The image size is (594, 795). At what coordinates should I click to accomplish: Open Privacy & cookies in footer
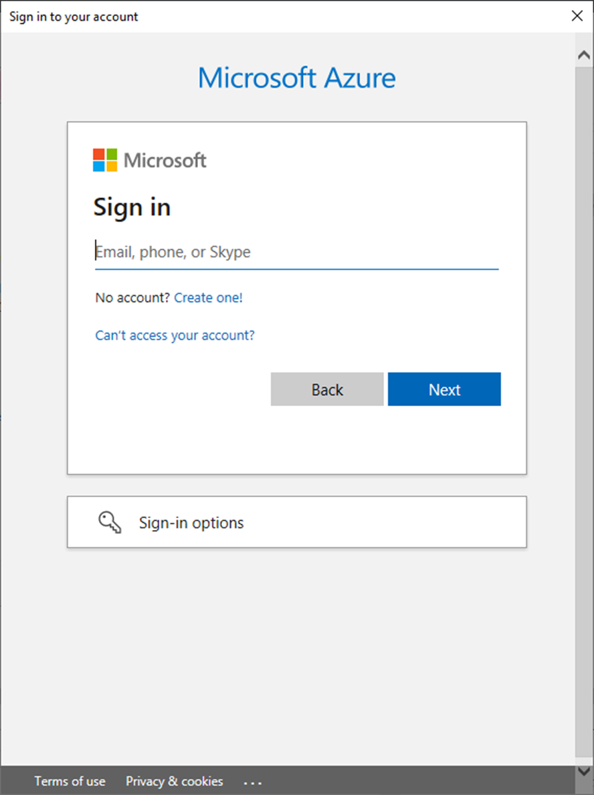point(175,782)
